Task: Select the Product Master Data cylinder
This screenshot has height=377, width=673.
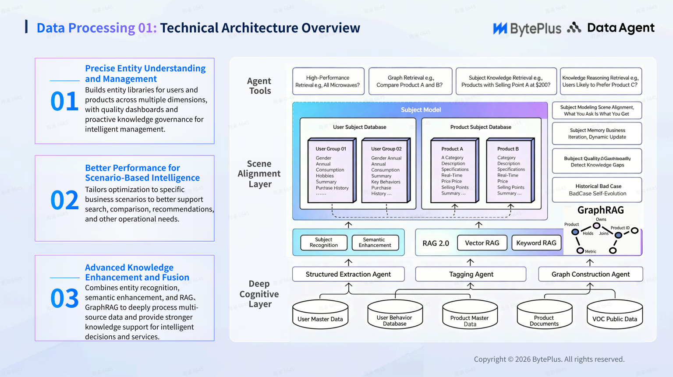Action: [470, 314]
